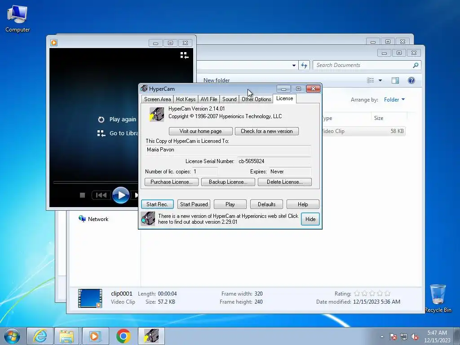
Task: Click the Go to Library link
Action: click(x=118, y=133)
